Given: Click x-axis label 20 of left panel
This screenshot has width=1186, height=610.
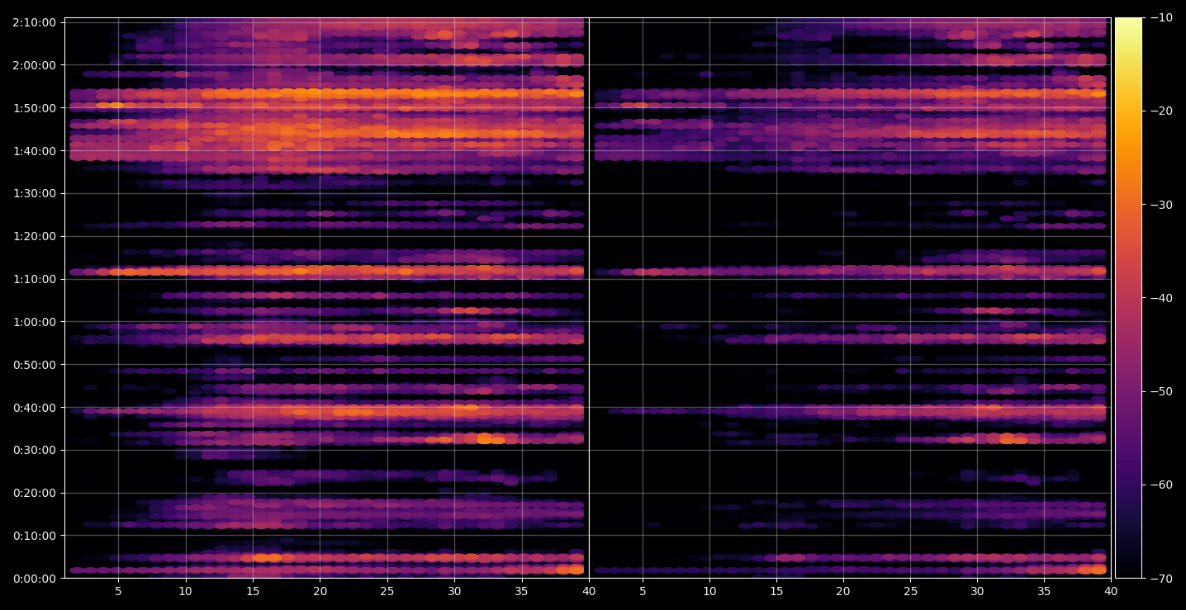Looking at the screenshot, I should (320, 591).
